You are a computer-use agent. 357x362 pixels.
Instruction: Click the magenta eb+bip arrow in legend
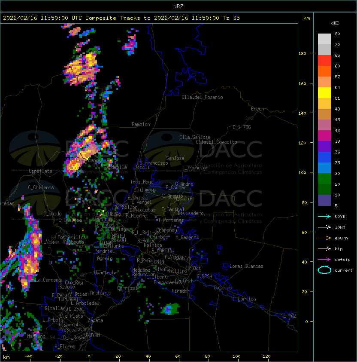click(x=324, y=260)
